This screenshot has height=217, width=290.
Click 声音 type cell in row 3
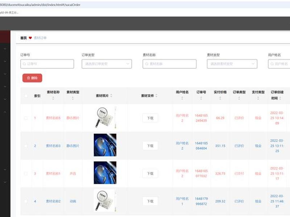coord(73,174)
